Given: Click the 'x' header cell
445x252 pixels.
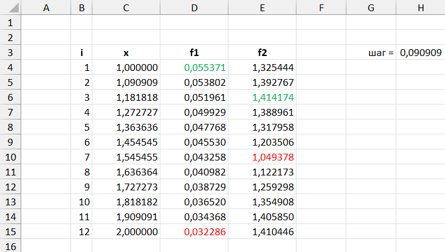Looking at the screenshot, I should 126,52.
